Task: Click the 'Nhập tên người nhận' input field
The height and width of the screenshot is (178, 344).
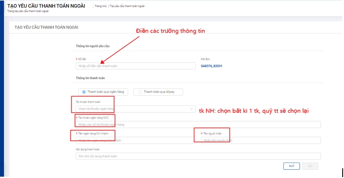Action: point(260,140)
